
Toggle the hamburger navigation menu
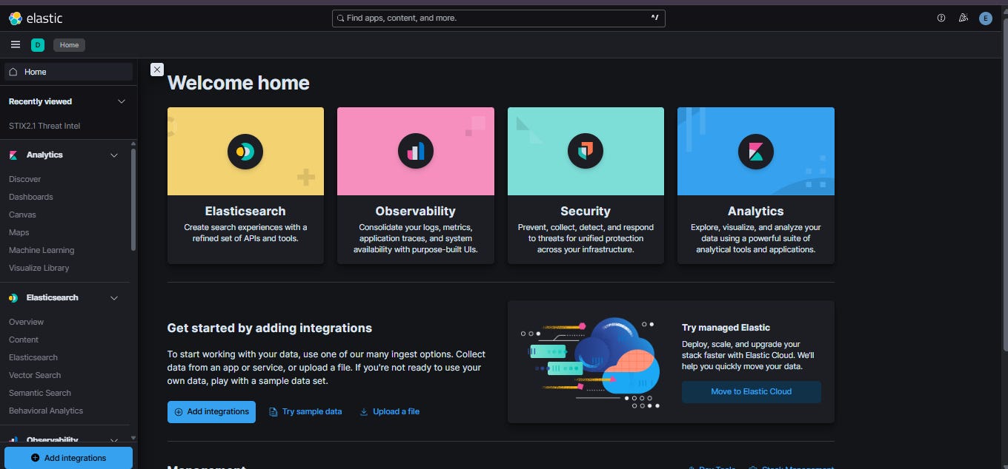[16, 44]
